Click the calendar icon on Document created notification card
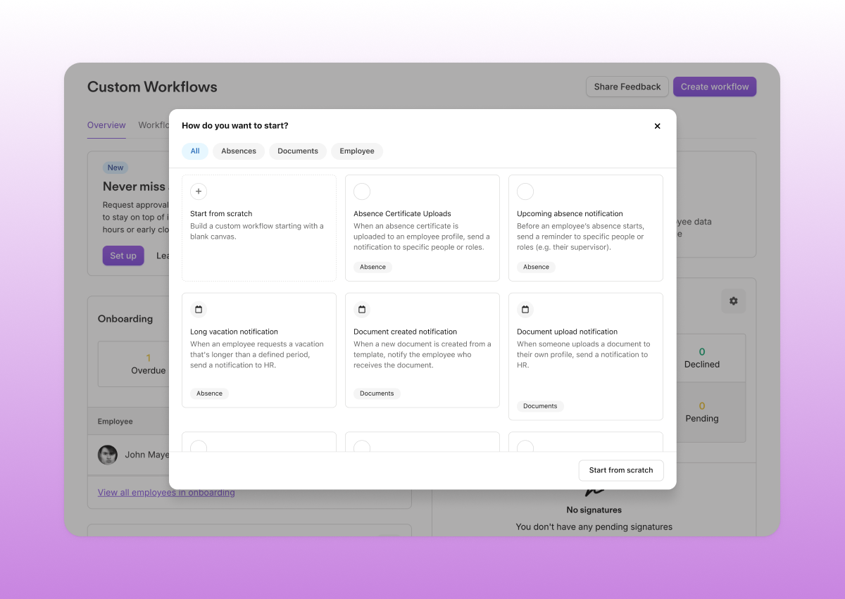The width and height of the screenshot is (845, 599). (361, 310)
